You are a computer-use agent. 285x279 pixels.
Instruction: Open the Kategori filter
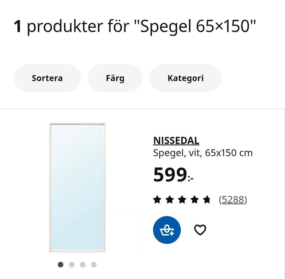[x=186, y=78]
